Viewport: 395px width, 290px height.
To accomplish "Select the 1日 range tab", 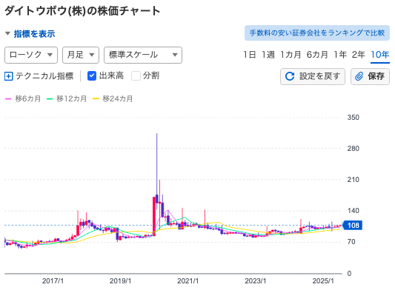I will [250, 55].
